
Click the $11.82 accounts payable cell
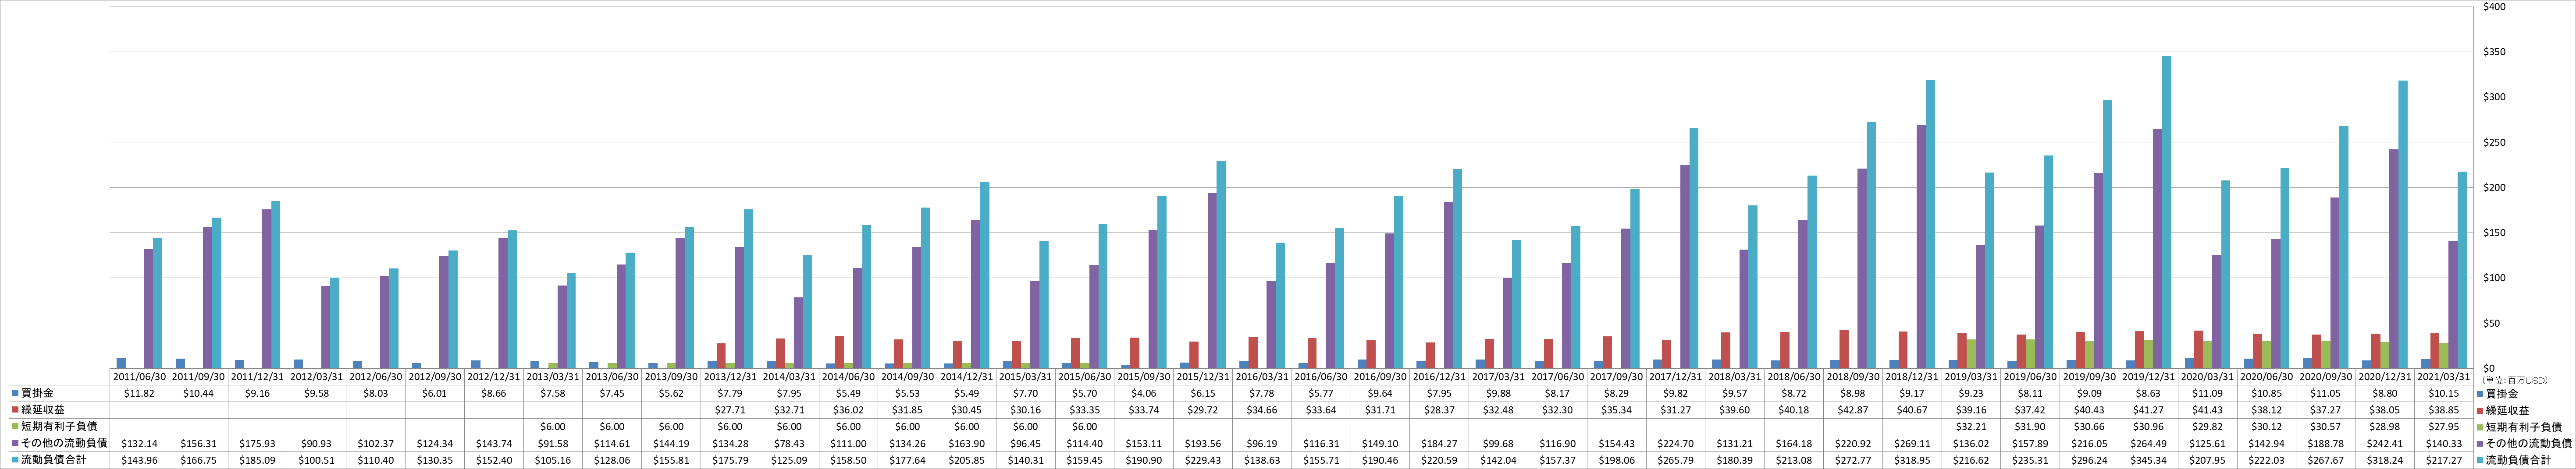pyautogui.click(x=139, y=393)
